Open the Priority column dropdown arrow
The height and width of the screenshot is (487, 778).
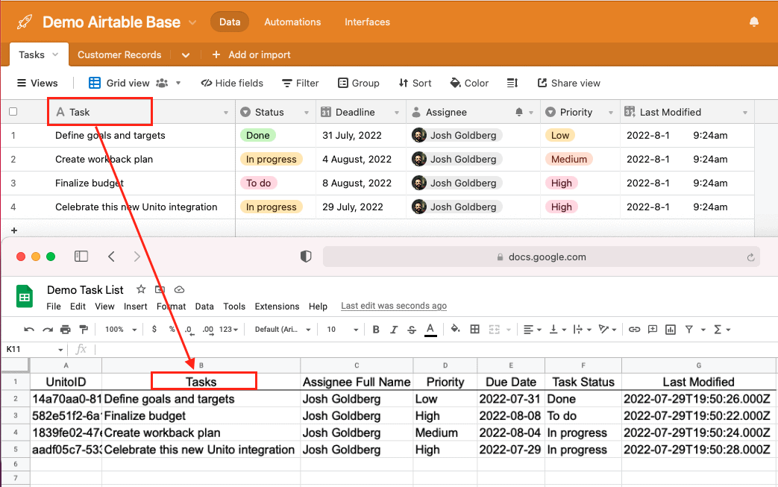[611, 113]
